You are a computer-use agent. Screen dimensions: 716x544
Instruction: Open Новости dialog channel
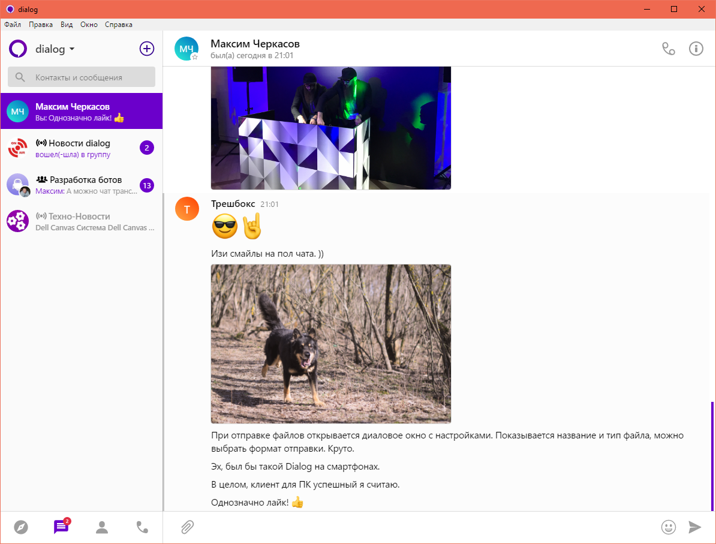(x=82, y=148)
